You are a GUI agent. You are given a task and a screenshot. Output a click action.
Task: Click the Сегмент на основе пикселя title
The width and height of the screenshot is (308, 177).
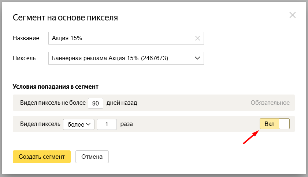point(65,18)
